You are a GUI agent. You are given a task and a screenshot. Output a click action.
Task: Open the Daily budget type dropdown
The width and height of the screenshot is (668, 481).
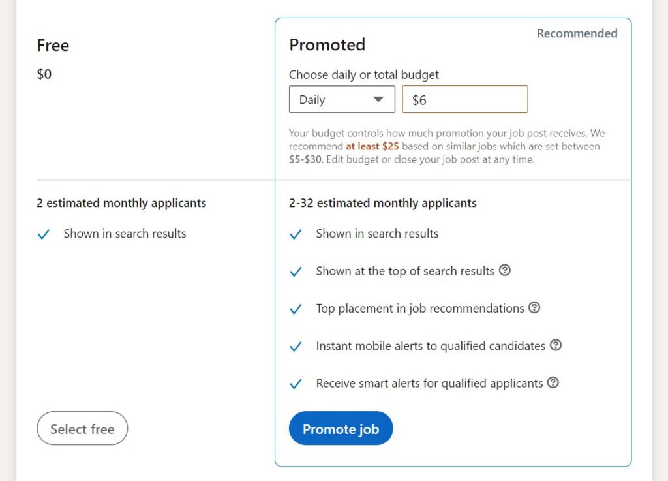click(x=342, y=99)
